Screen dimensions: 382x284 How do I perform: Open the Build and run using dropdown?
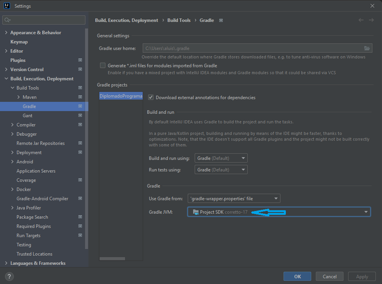[x=221, y=158]
